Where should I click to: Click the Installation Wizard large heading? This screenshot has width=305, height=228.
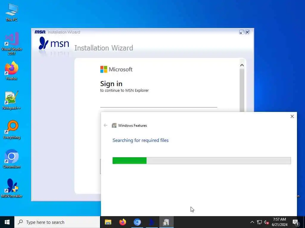coord(104,48)
